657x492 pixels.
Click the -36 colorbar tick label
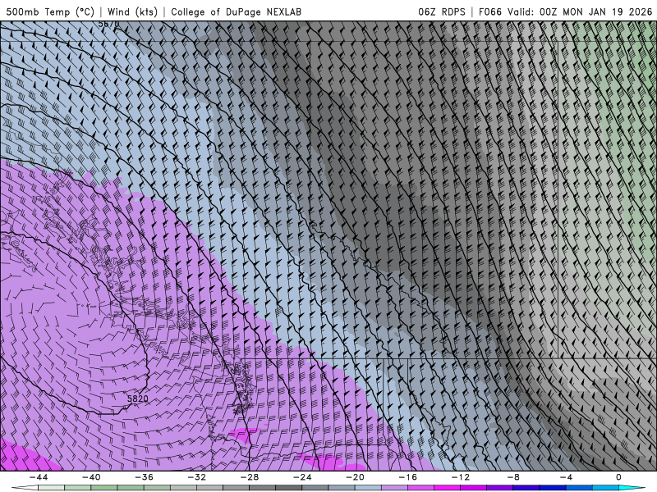point(145,477)
